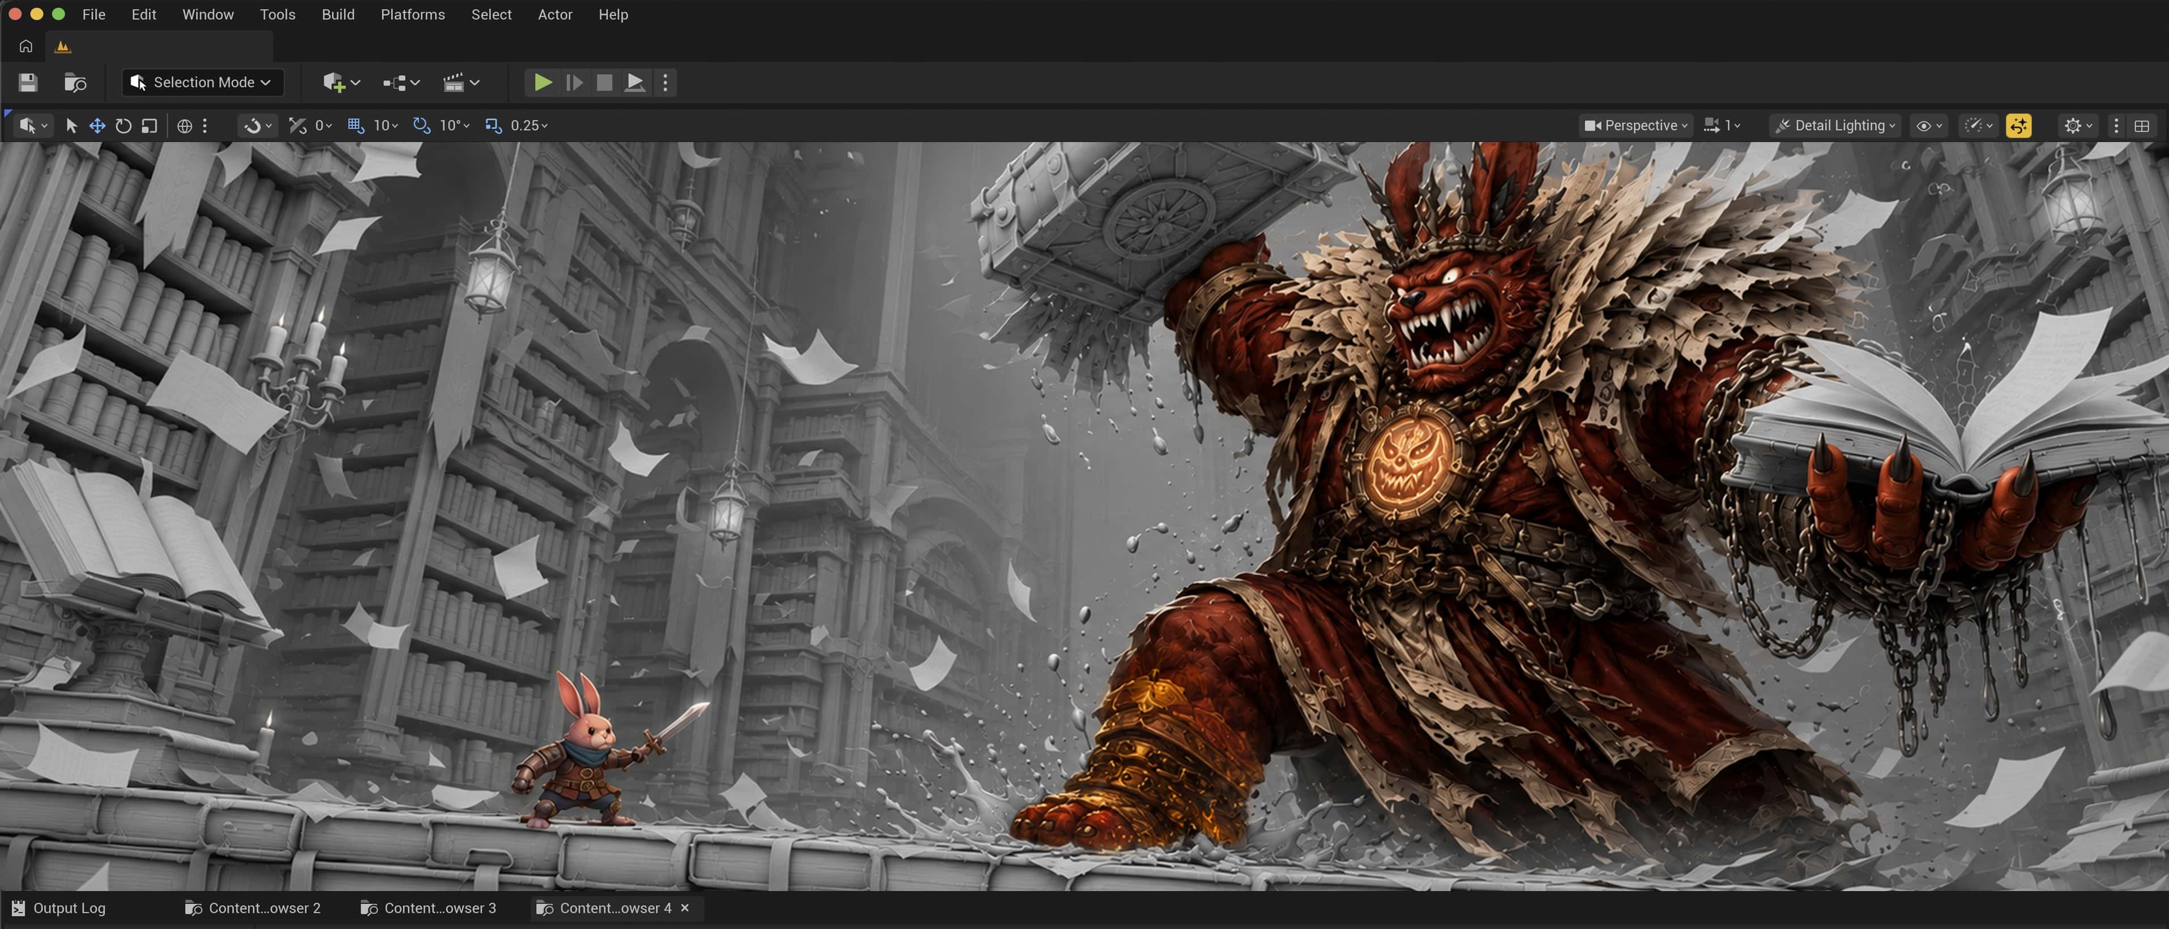2169x929 pixels.
Task: Open transform options three-dot menu beside globe
Action: click(204, 126)
